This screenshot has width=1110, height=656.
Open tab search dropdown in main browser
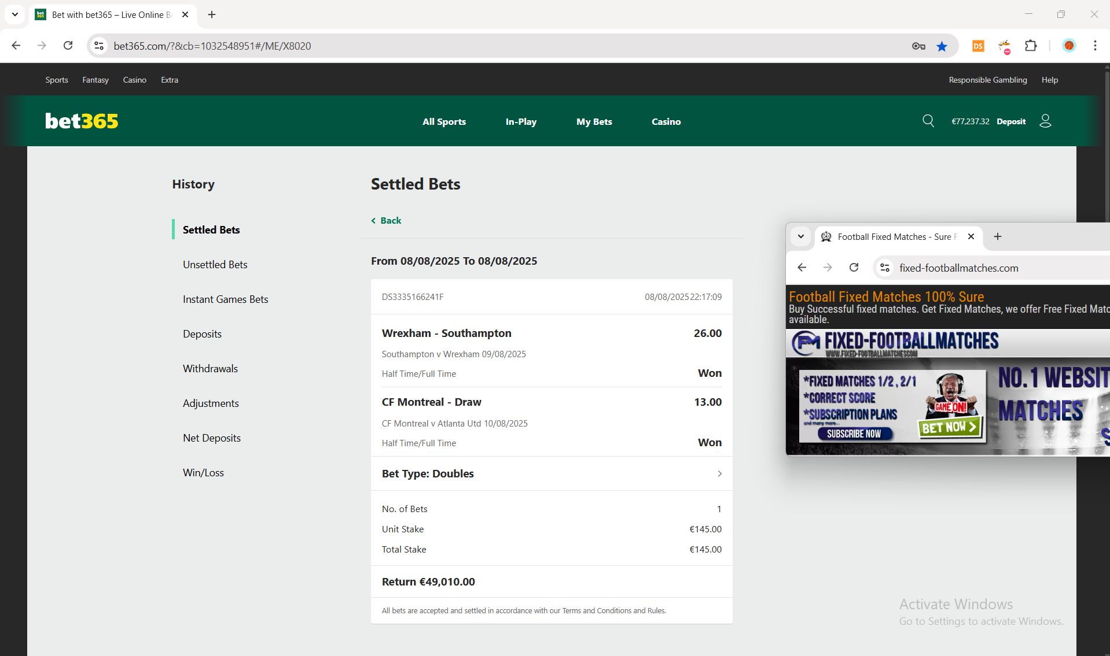[x=15, y=14]
